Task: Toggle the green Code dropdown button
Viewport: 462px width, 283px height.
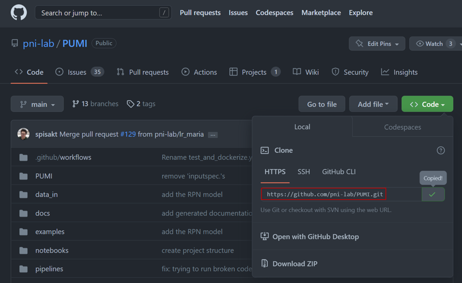Action: tap(427, 104)
